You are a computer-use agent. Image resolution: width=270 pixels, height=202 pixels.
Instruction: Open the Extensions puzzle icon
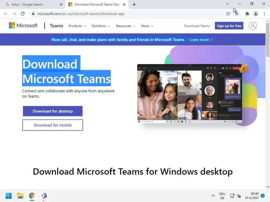click(247, 14)
